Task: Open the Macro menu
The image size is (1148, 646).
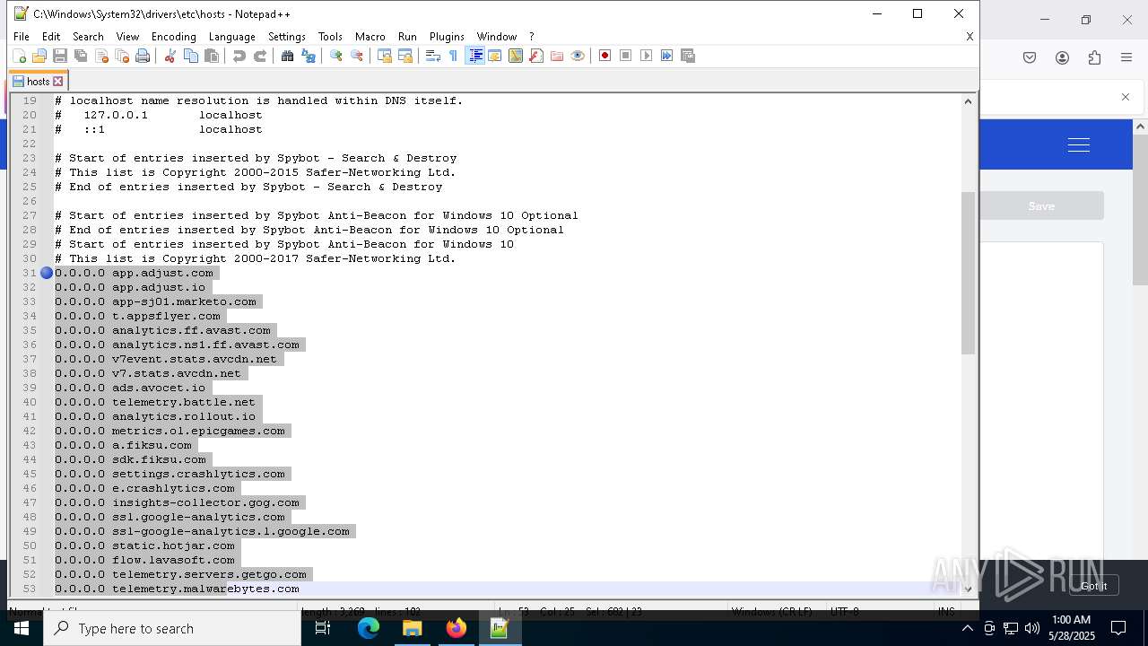Action: [370, 37]
